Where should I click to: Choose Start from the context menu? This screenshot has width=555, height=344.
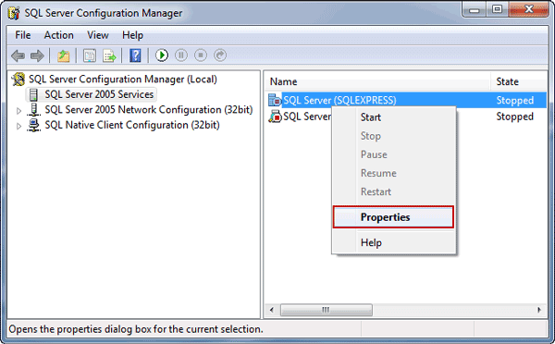tap(394, 117)
